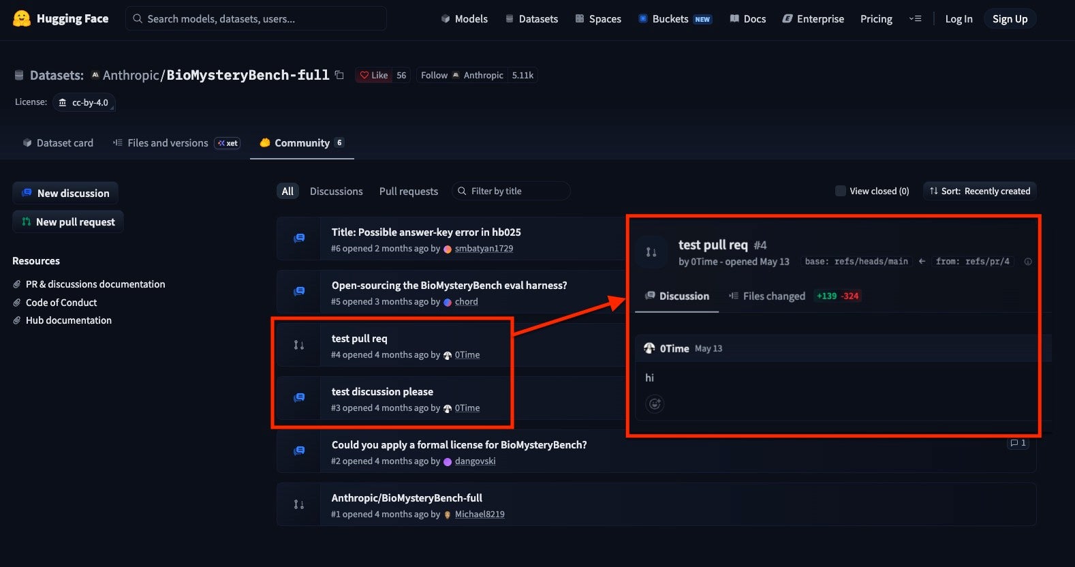1075x567 pixels.
Task: Click the Sign Up button
Action: click(x=1010, y=19)
